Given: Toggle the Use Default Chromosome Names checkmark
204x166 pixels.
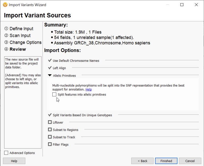Looking at the screenshot, I should coord(50,60).
